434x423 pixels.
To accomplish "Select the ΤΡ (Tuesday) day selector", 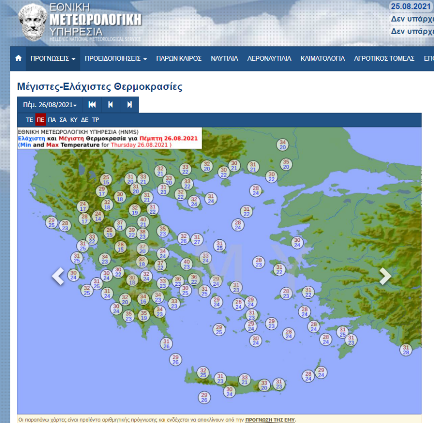I will 95,119.
